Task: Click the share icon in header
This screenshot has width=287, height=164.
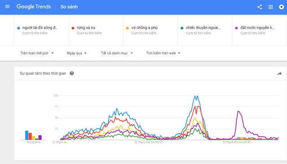Action: (259, 7)
